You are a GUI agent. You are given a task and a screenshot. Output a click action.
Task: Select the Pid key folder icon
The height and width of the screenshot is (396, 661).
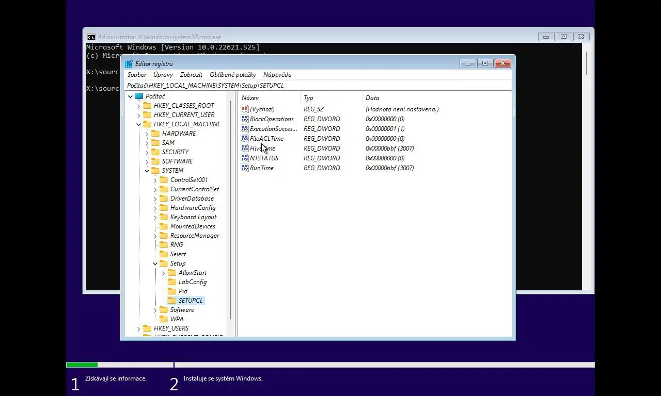pos(172,291)
